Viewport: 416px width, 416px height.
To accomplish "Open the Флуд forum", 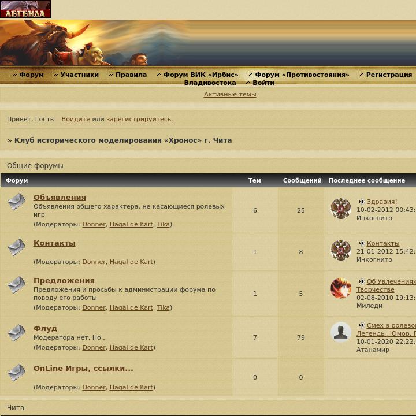I will (45, 328).
